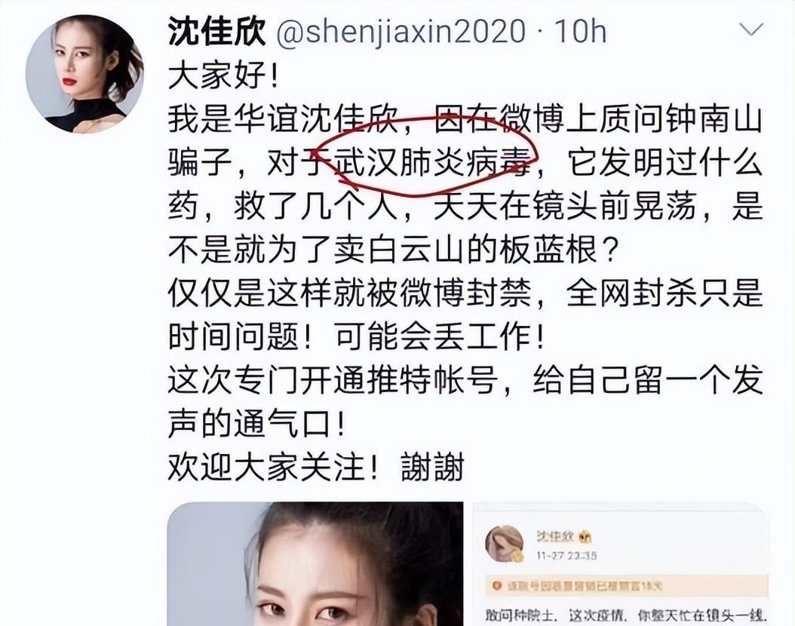The image size is (795, 626).
Task: Open the Weibo screenshot image attachment
Action: click(x=621, y=564)
